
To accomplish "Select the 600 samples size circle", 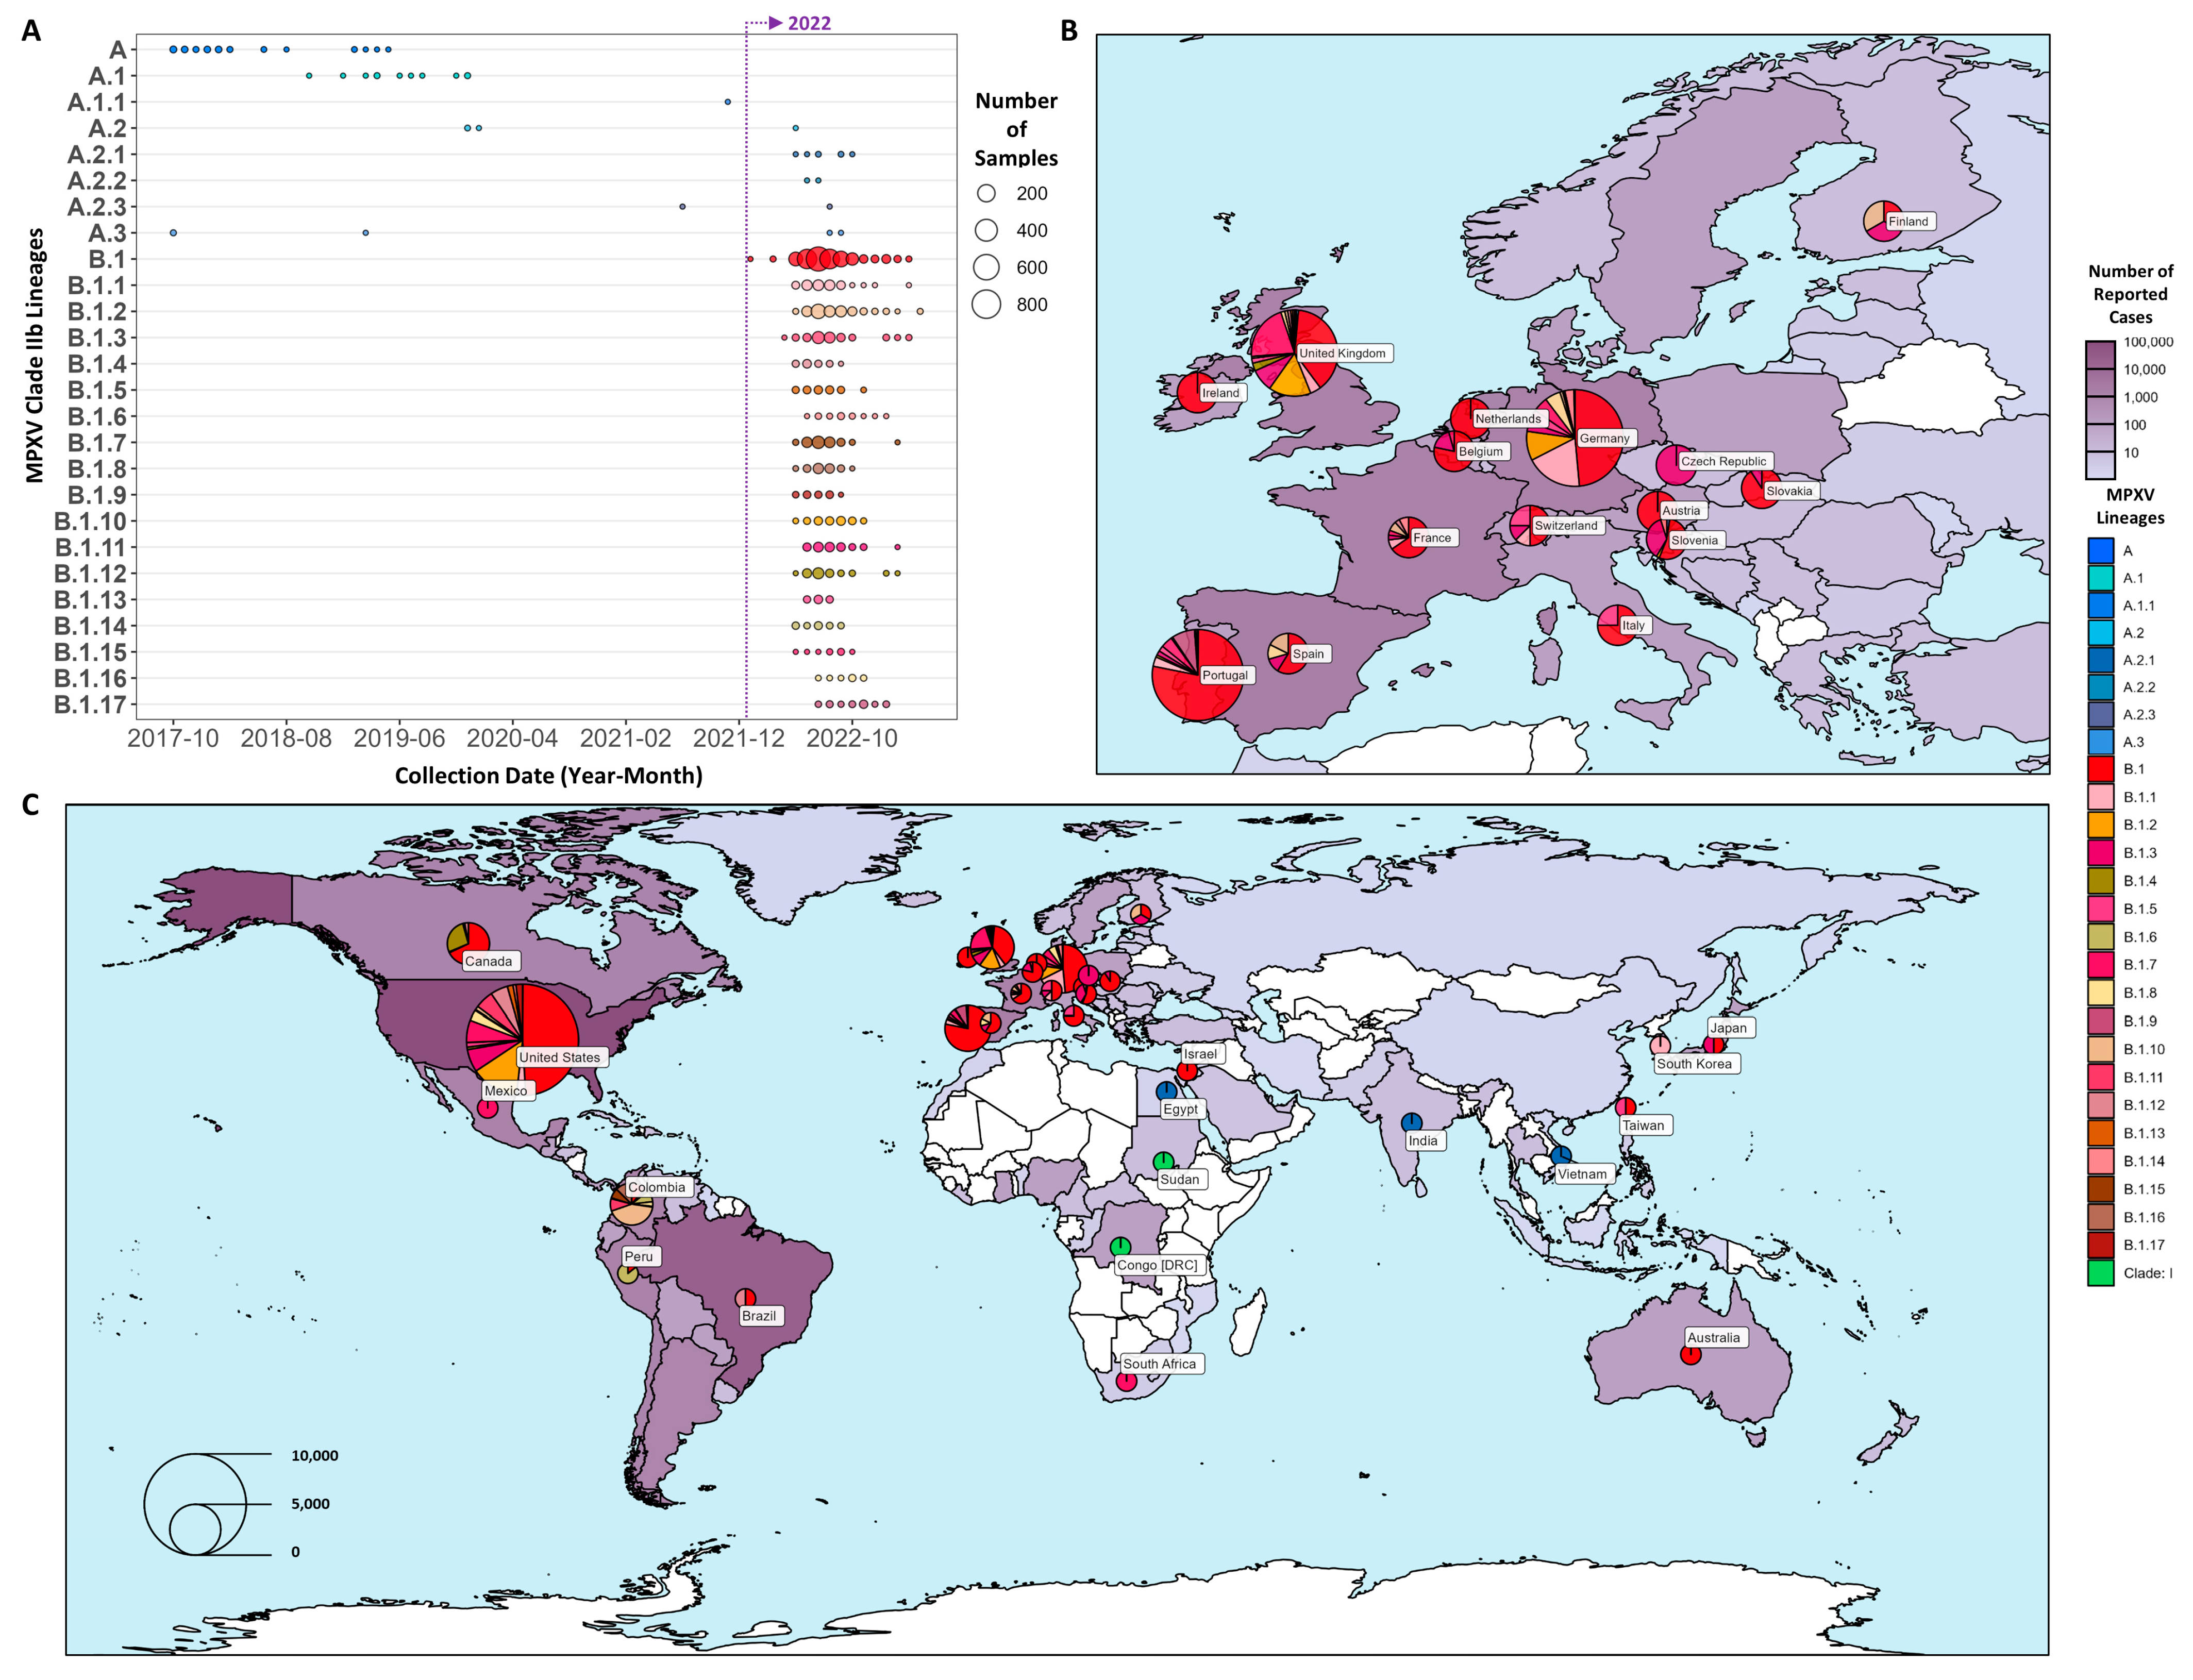I will [x=986, y=267].
